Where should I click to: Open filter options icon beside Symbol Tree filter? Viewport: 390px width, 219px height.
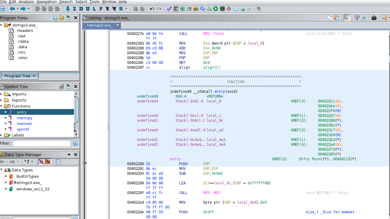(x=75, y=143)
